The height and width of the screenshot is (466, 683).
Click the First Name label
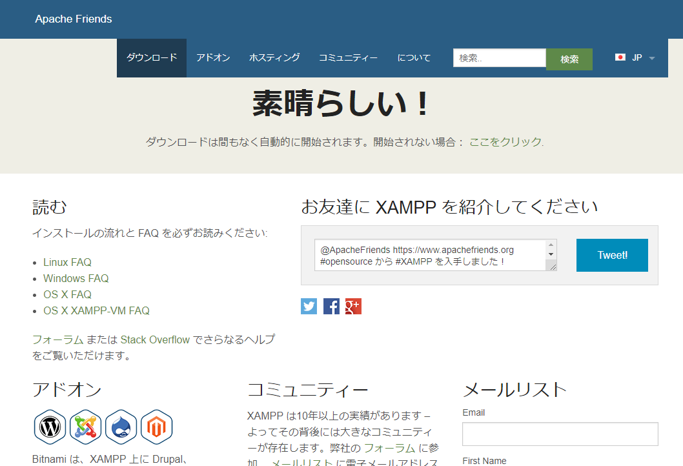click(x=484, y=461)
